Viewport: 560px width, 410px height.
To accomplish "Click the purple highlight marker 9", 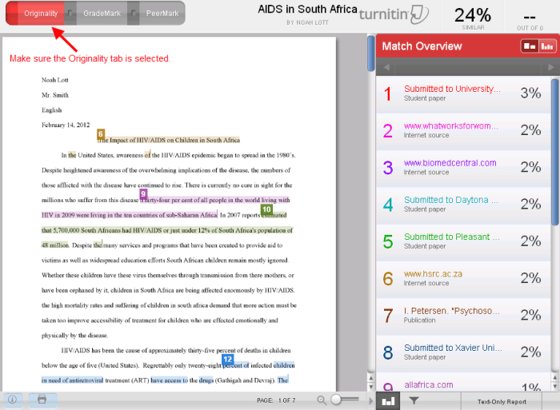I will click(x=143, y=194).
